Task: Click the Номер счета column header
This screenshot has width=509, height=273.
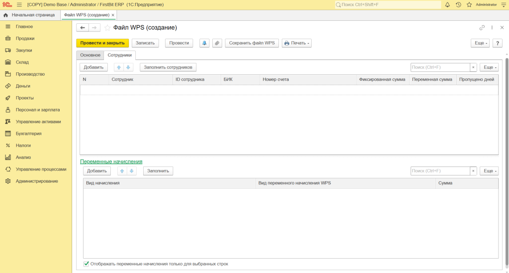Action: (308, 80)
